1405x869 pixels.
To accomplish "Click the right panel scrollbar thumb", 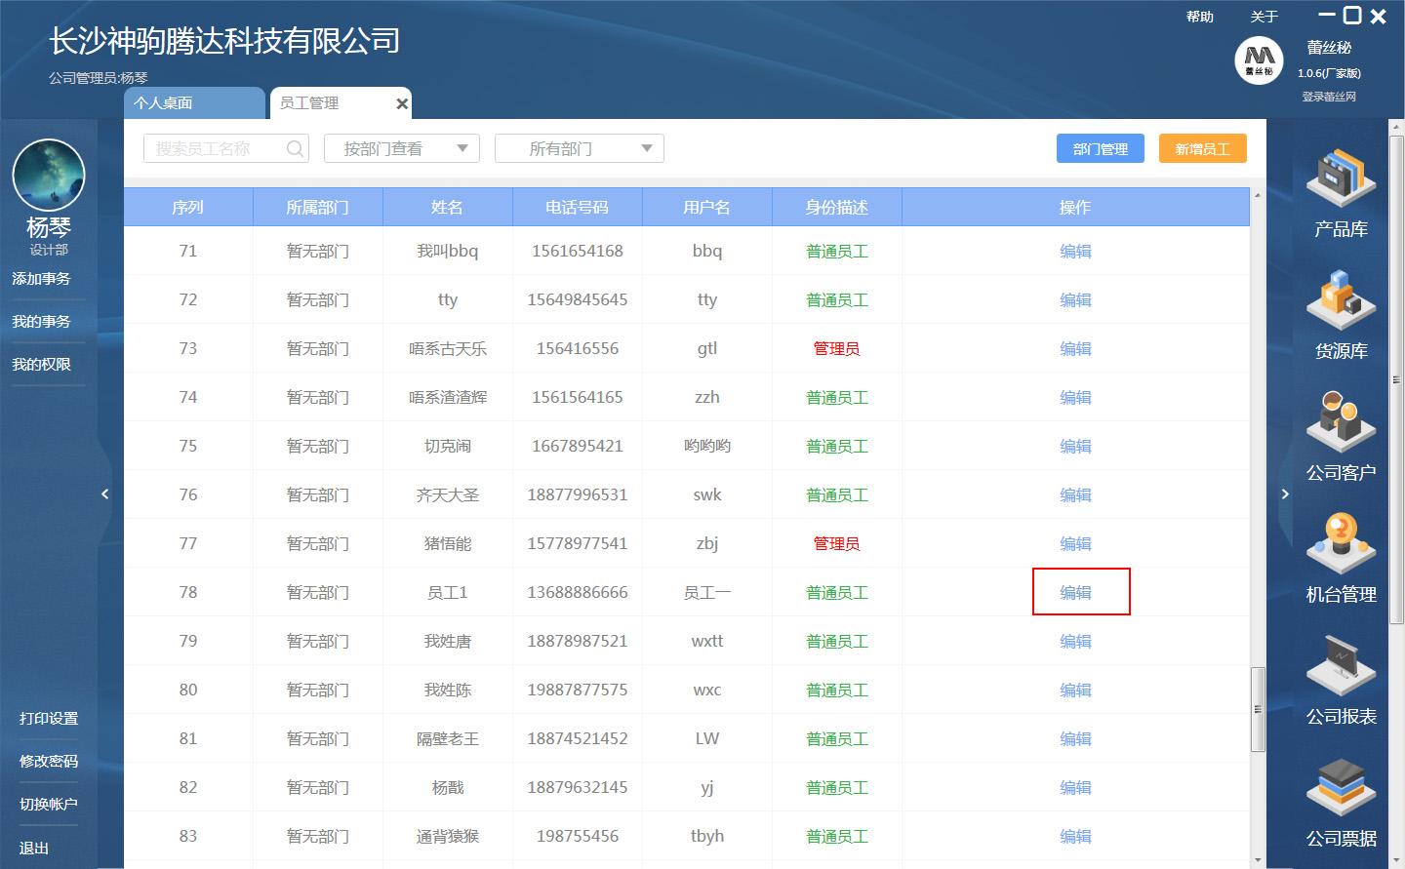I will (x=1396, y=379).
